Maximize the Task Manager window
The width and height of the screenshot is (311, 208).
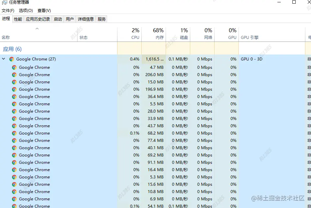(x=294, y=2)
